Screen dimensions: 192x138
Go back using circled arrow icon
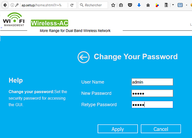(84, 57)
